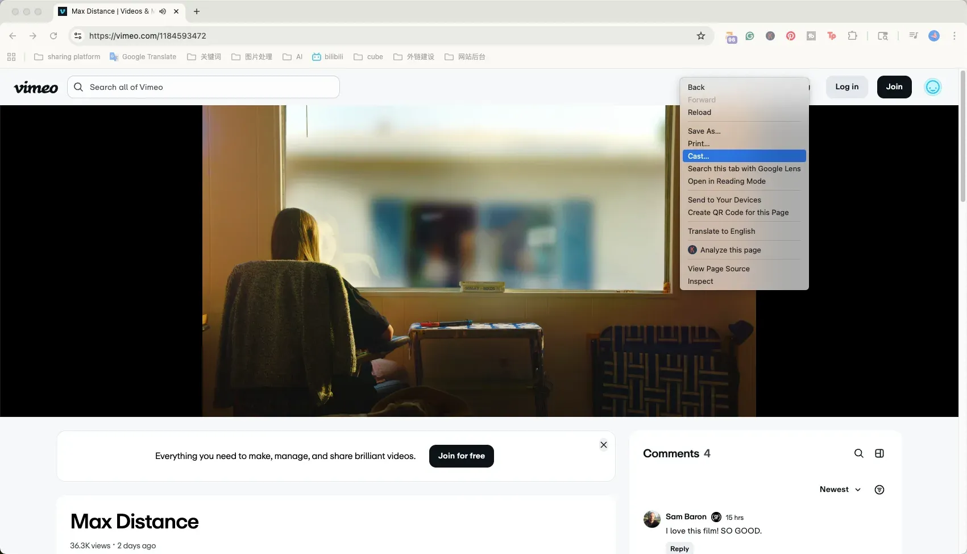Toggle the comments panel layout icon

coord(879,453)
